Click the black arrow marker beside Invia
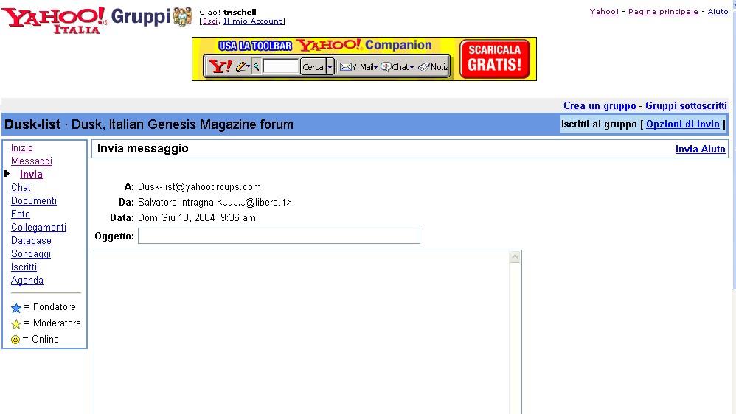 (7, 173)
